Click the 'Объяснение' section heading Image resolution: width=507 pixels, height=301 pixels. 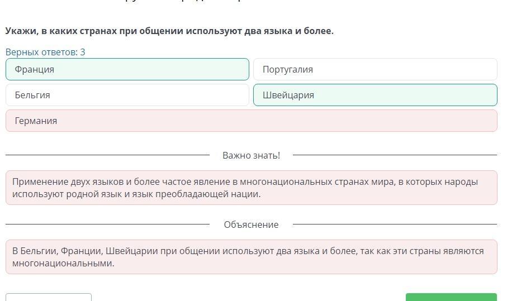coord(251,224)
